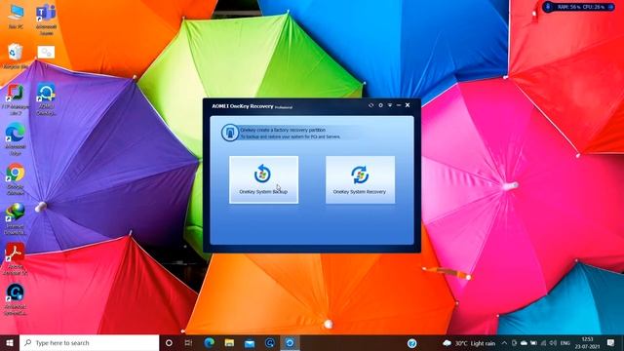Select FTP Manager Lite desktop shortcut
The height and width of the screenshot is (351, 624).
[x=16, y=99]
